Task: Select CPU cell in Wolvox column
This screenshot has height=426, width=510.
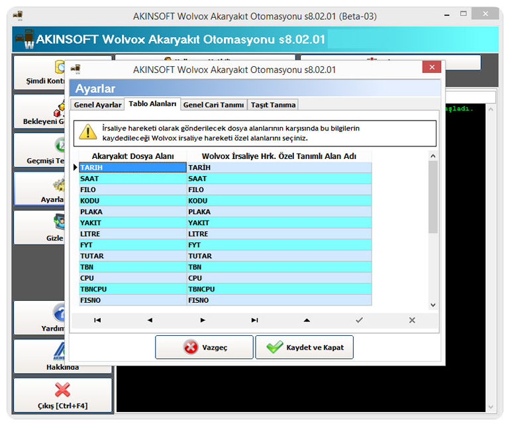Action: coord(280,278)
